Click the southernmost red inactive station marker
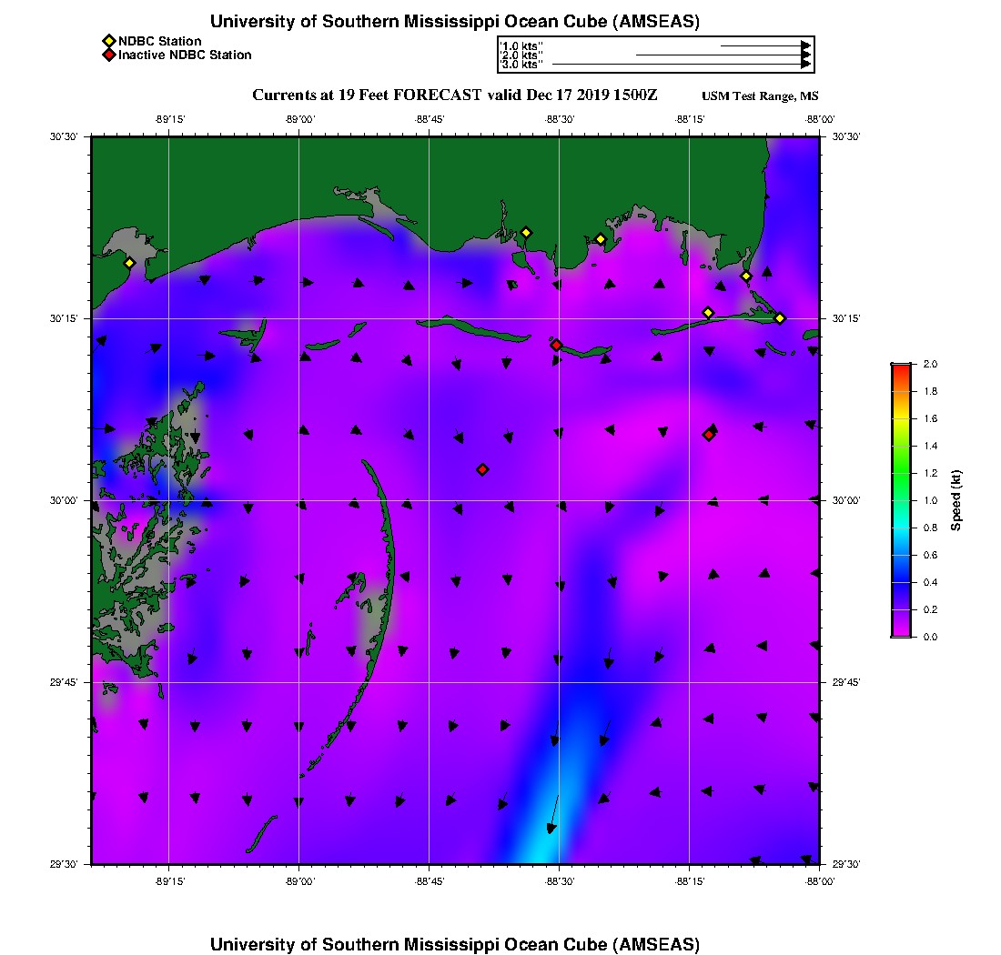Screen dimensions: 1001x955 tap(482, 469)
